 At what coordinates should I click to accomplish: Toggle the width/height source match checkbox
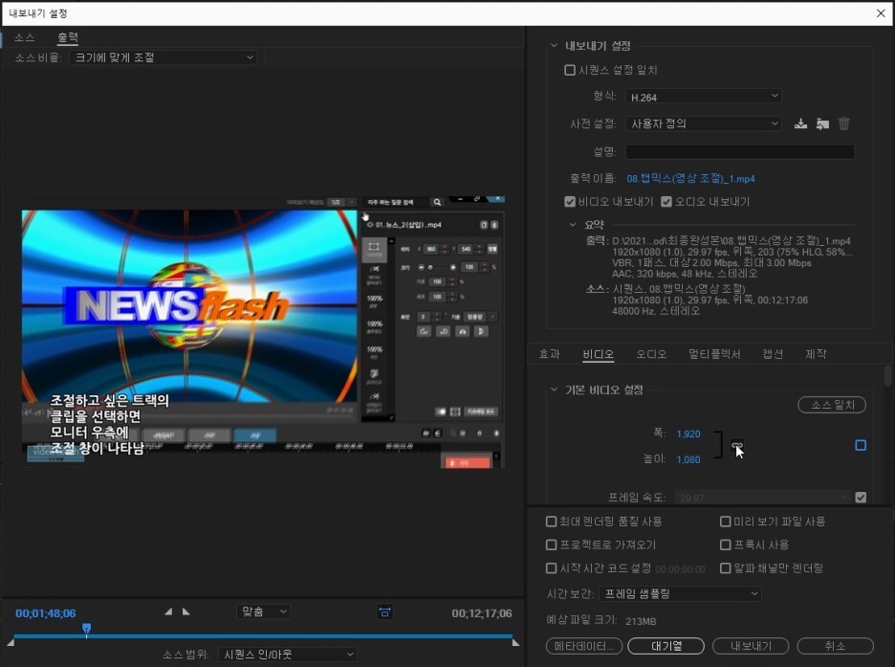861,445
